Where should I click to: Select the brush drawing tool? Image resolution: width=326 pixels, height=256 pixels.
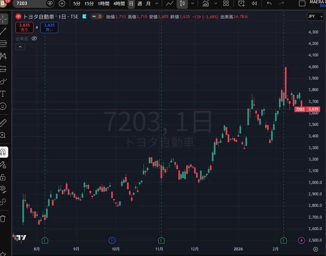pos(3,81)
